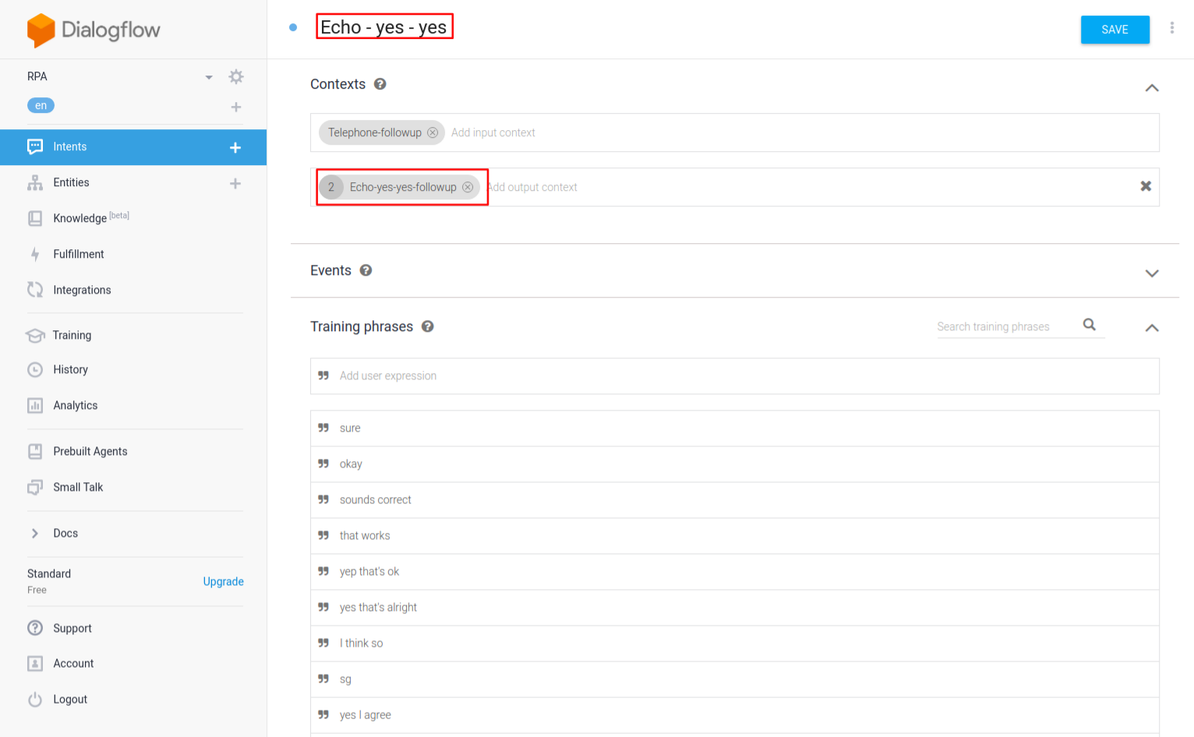Screen dimensions: 1194x737
Task: Click the add entity plus icon
Action: [x=235, y=183]
